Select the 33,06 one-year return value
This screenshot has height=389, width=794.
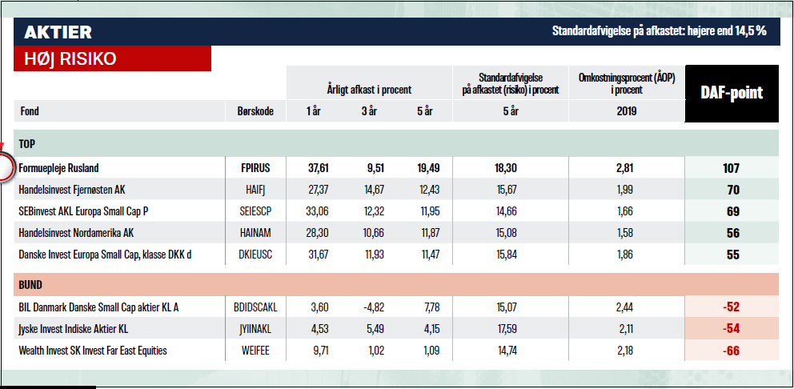318,212
